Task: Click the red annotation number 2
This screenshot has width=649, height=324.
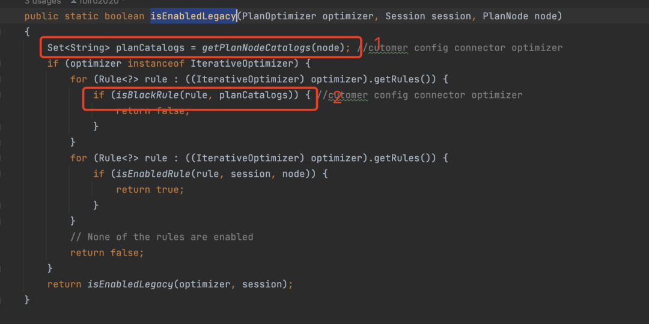Action: tap(337, 99)
